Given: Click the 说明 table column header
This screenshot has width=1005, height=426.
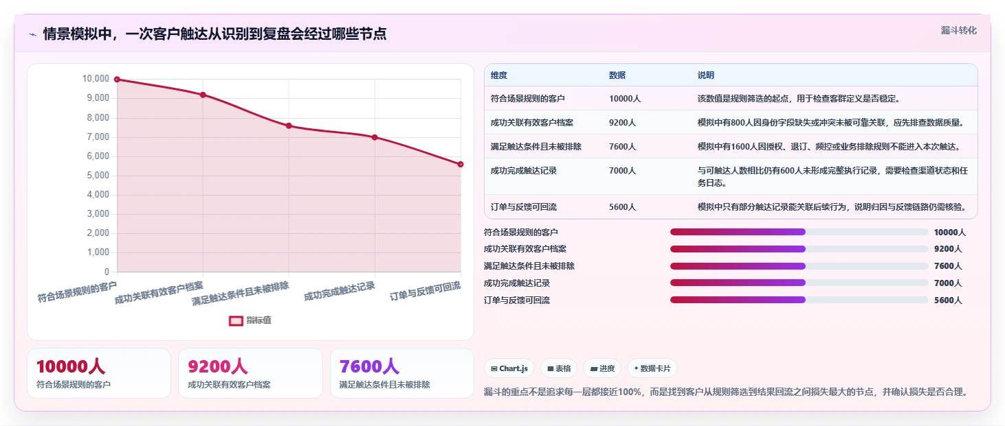Looking at the screenshot, I should tap(706, 75).
